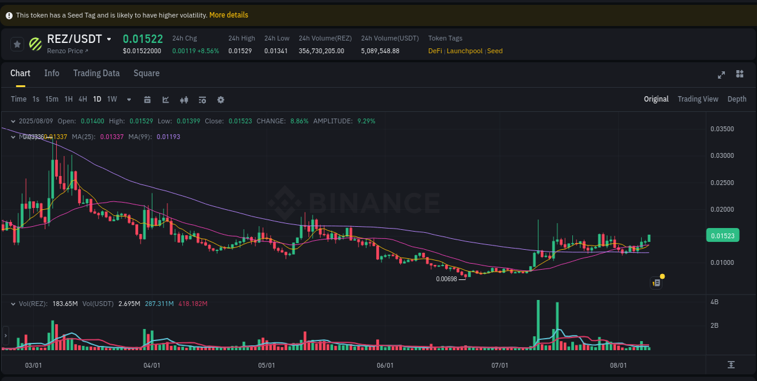757x381 pixels.
Task: Switch to the Trading Data tab
Action: [x=96, y=73]
